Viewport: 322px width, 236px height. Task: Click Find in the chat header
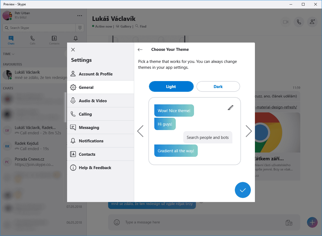(x=141, y=26)
